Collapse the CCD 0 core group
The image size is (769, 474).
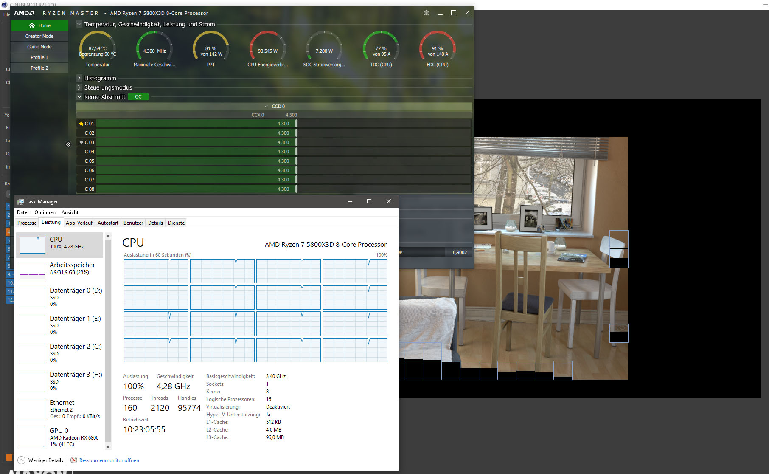click(x=267, y=107)
